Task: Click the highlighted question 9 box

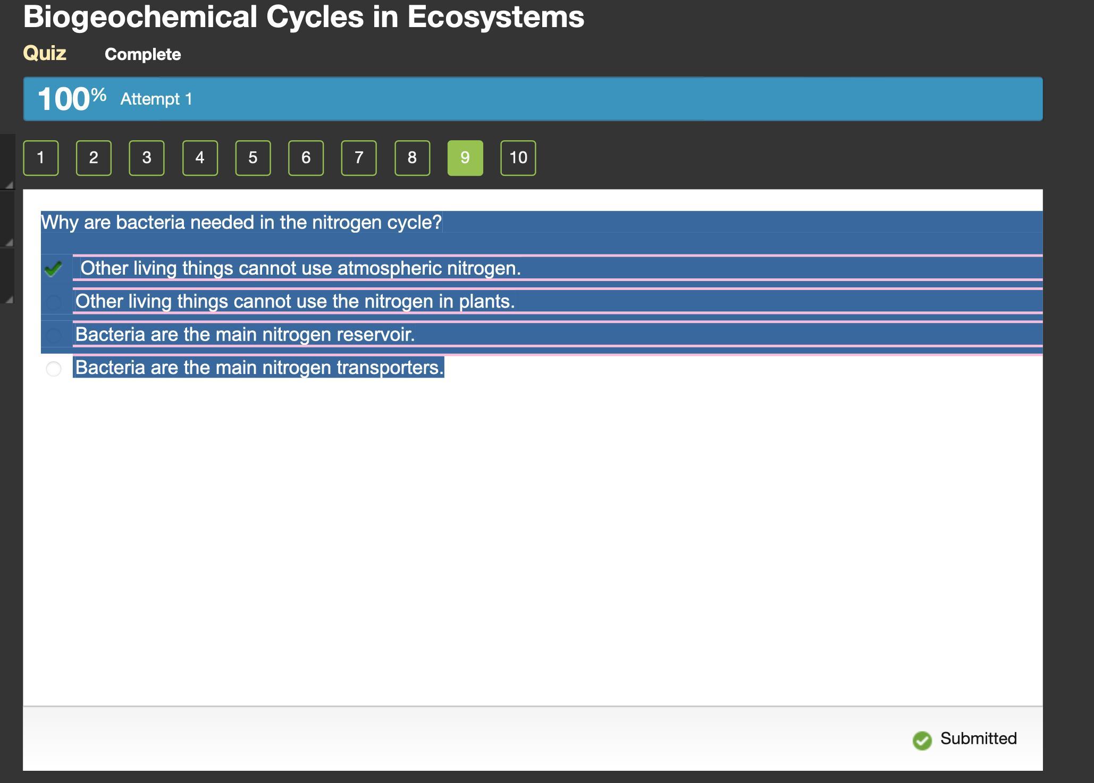Action: click(x=465, y=158)
